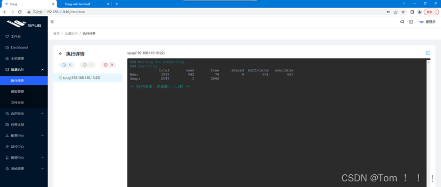Click the '### Executing ...' output line
This screenshot has height=187, width=441.
tap(147, 66)
